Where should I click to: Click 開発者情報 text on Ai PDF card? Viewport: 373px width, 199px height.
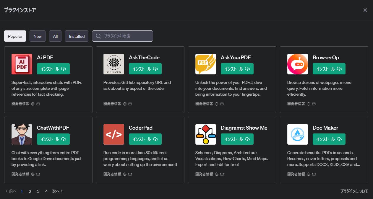point(20,104)
